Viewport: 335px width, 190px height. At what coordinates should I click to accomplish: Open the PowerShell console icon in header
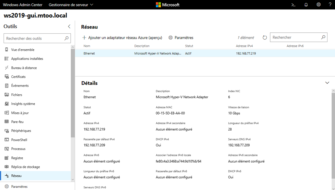tap(293, 5)
